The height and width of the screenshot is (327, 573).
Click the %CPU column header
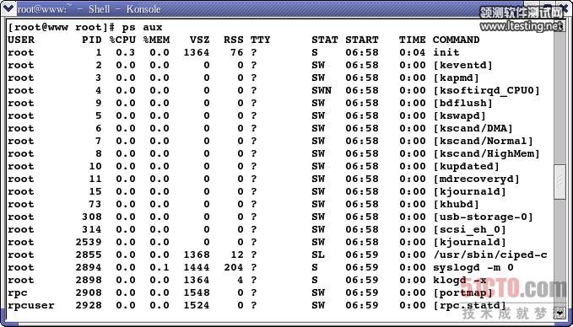(122, 40)
